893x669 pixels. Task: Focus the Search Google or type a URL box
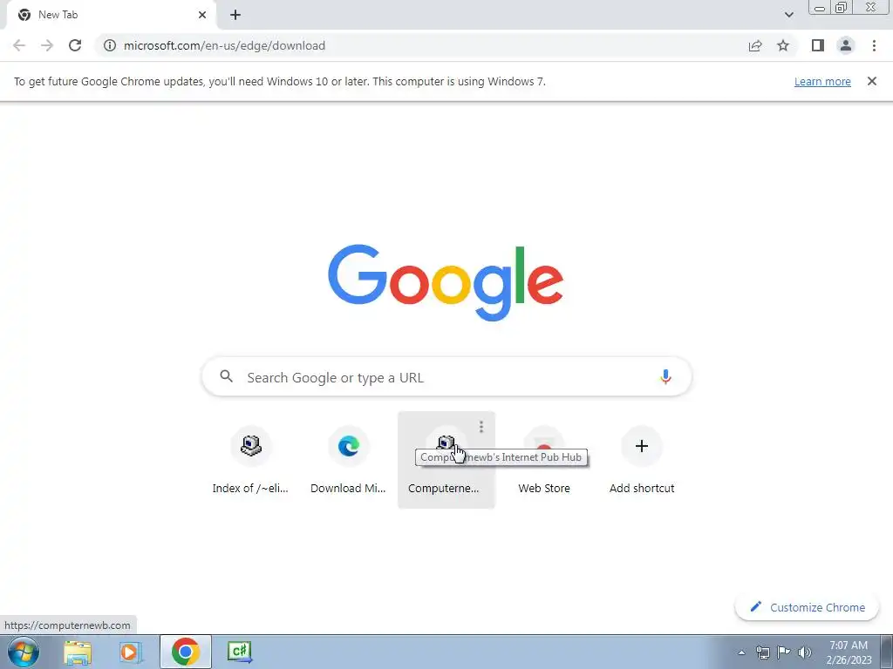click(446, 377)
